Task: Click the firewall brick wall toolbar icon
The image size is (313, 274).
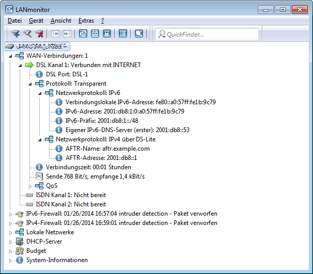Action: [95, 34]
